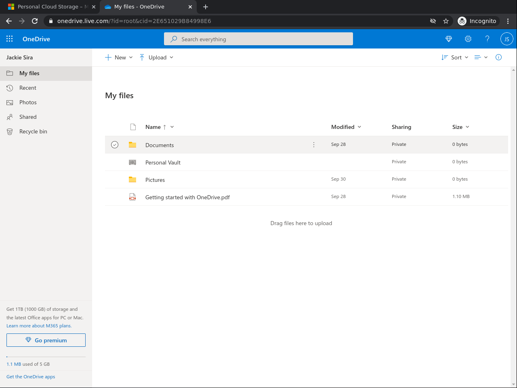The width and height of the screenshot is (517, 388).
Task: Expand the Upload dropdown menu
Action: click(x=156, y=57)
